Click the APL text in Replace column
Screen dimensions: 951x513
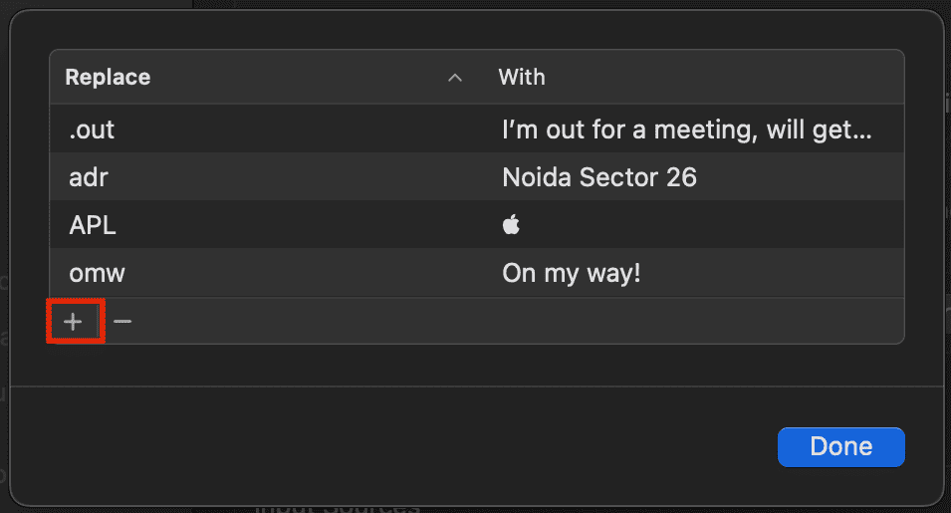[92, 225]
